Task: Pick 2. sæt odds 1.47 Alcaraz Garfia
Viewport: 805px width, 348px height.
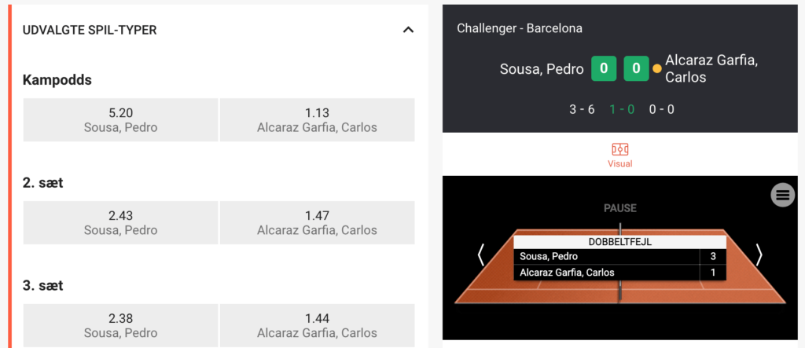Action: coord(317,223)
